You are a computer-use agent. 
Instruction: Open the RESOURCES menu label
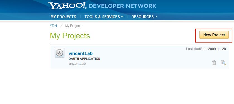pos(143,17)
